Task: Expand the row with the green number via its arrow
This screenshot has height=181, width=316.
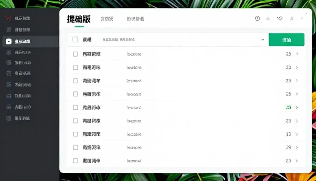Action: point(297,108)
